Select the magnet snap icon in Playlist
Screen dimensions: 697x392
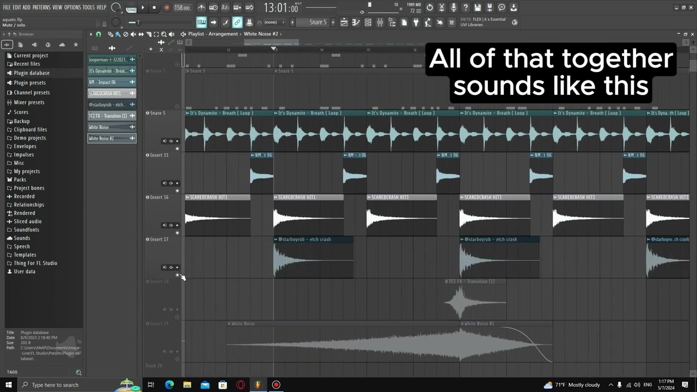[99, 34]
